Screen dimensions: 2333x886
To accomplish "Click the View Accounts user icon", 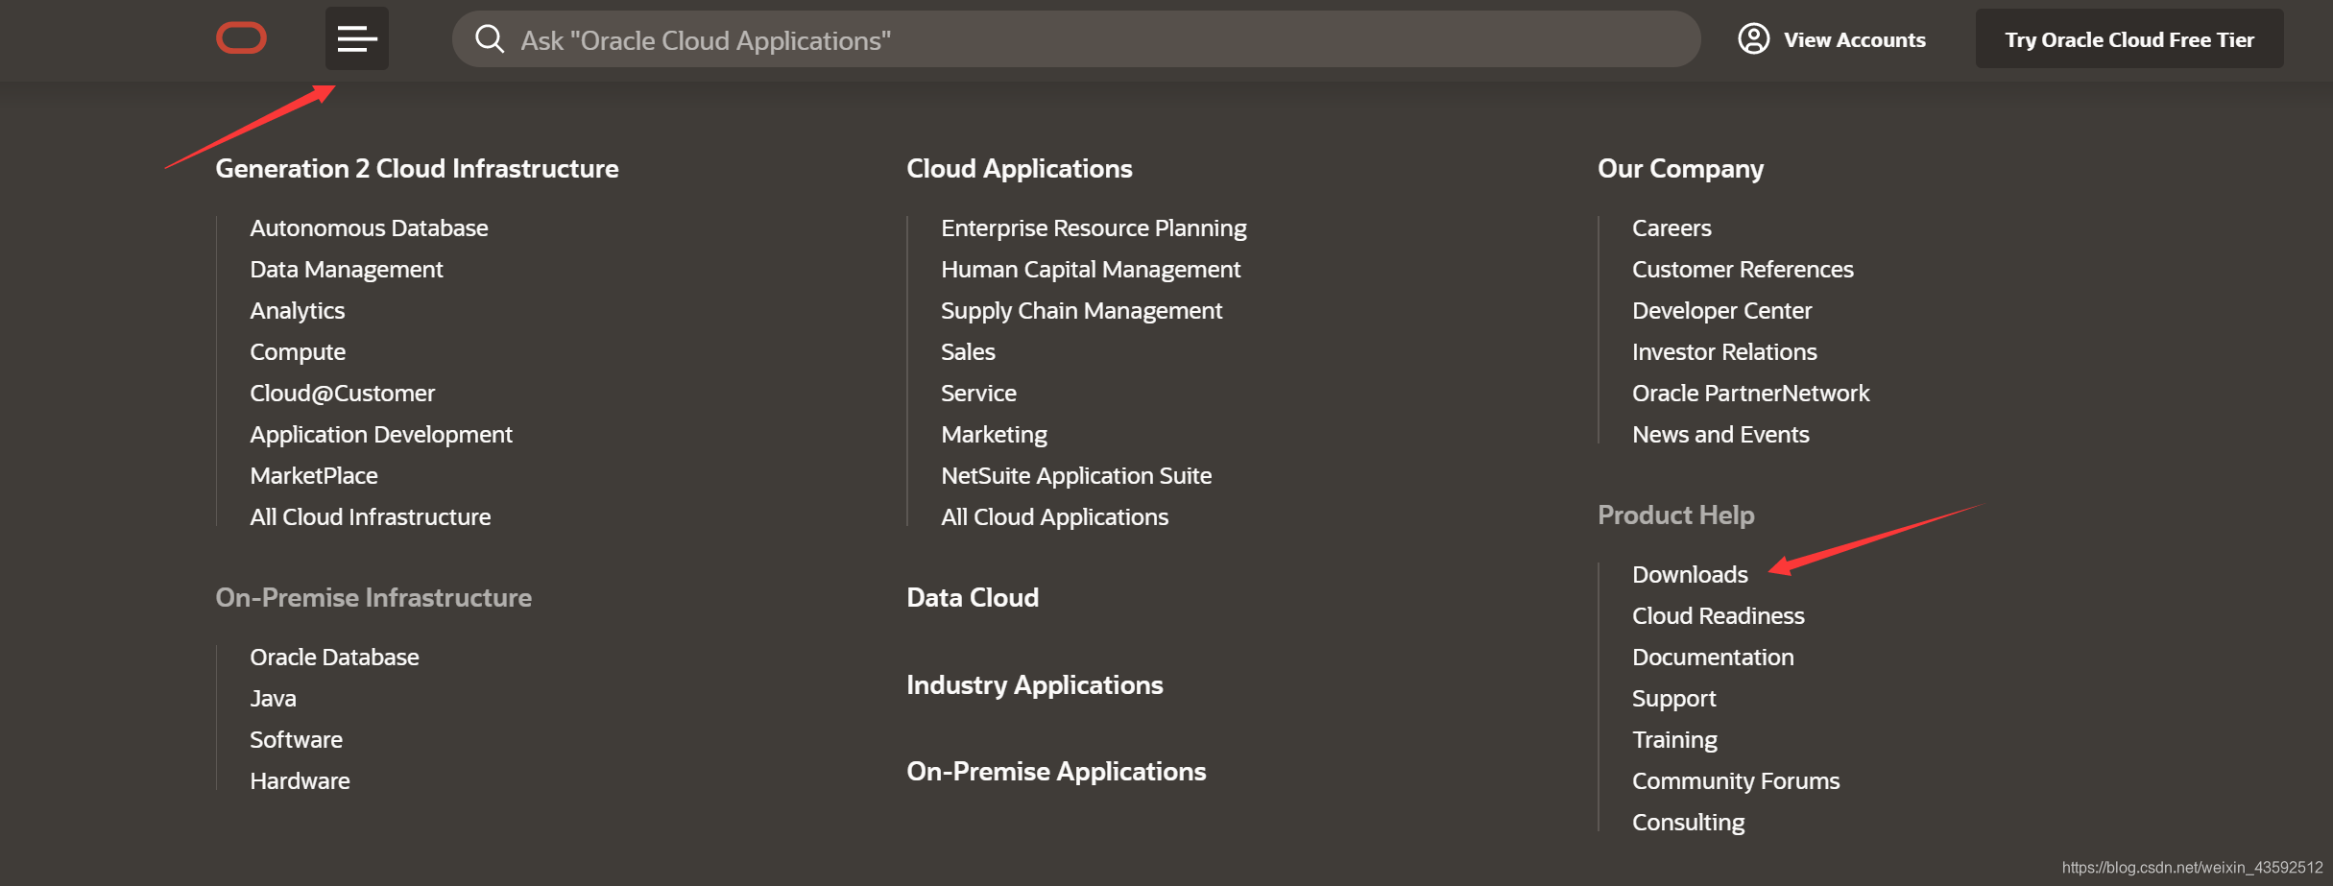I will click(1753, 38).
